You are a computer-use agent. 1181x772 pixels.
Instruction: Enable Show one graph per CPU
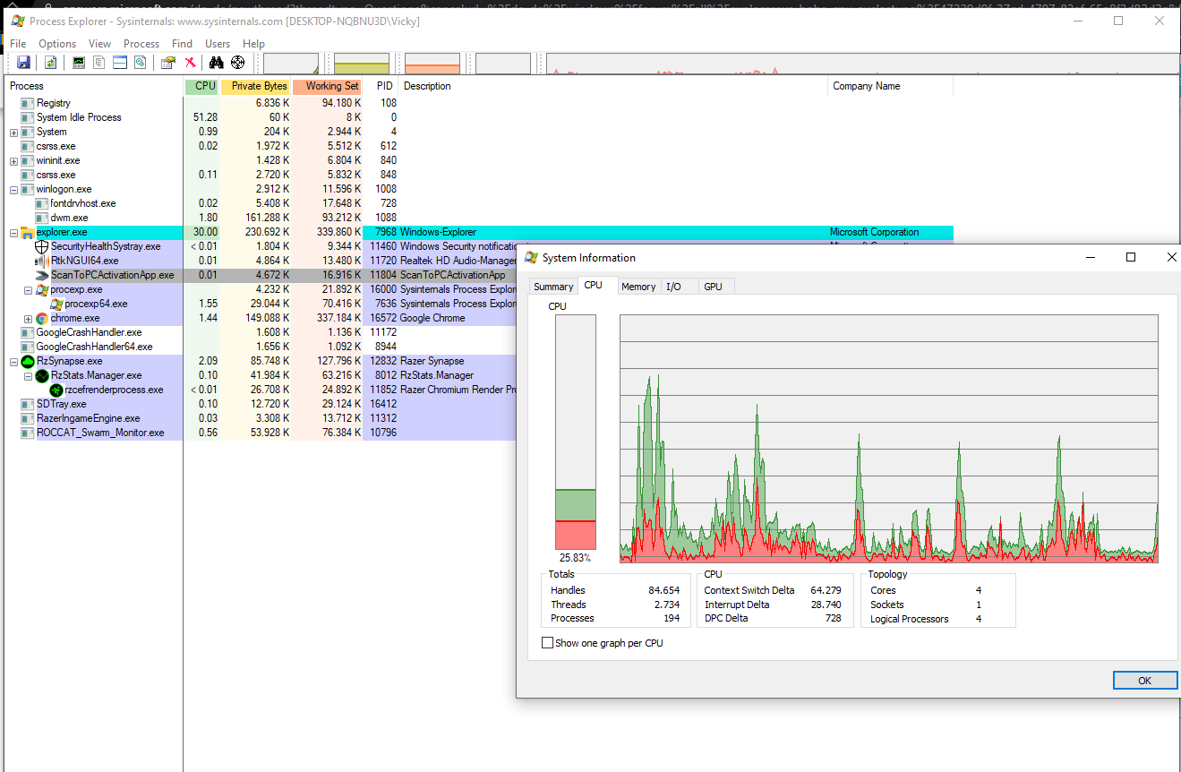[548, 643]
